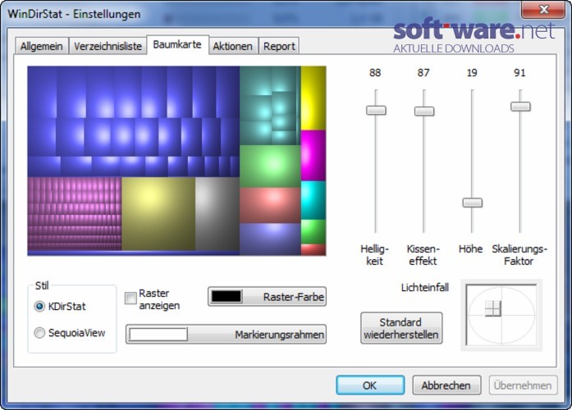Image resolution: width=572 pixels, height=410 pixels.
Task: Click the Helligkeit value 88
Action: [x=375, y=73]
